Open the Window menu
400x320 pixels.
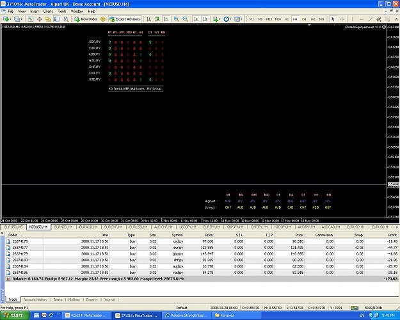coord(77,12)
